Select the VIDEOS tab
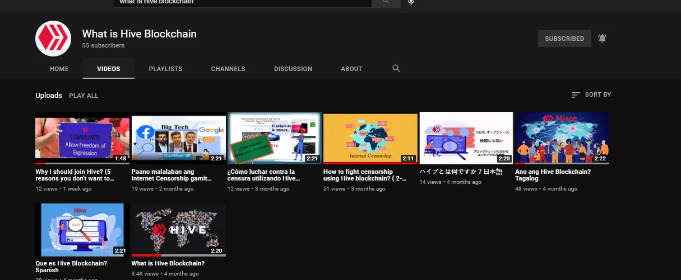 109,69
